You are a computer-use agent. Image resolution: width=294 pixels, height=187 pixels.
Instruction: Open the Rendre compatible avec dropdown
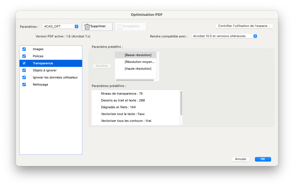click(224, 36)
